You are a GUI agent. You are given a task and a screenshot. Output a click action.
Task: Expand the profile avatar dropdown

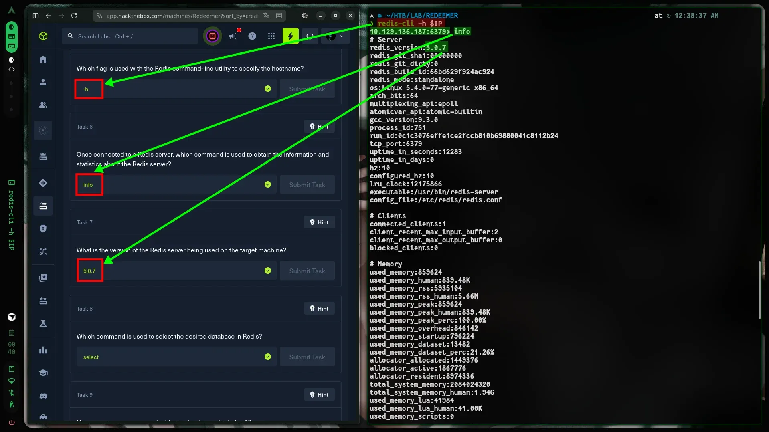(335, 36)
